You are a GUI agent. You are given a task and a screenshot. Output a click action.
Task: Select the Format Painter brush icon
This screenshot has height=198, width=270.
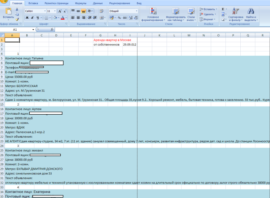17,19
